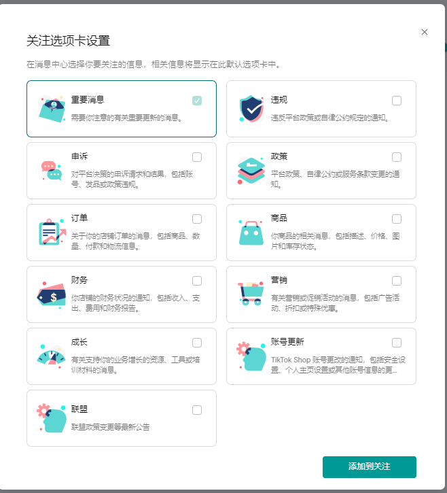Uncheck the 重要消息 checkbox

point(197,101)
